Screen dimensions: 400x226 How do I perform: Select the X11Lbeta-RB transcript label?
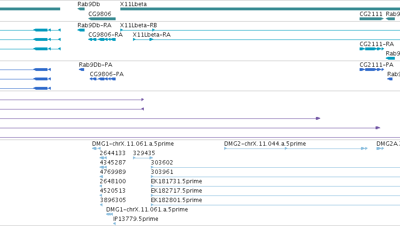click(138, 25)
